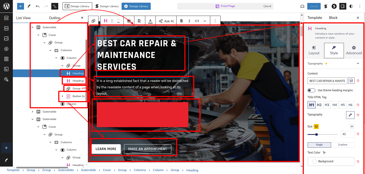Click the image icon in left sidebar
The width and height of the screenshot is (365, 174).
tap(6, 39)
